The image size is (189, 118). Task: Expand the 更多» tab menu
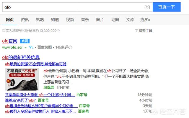(145, 20)
